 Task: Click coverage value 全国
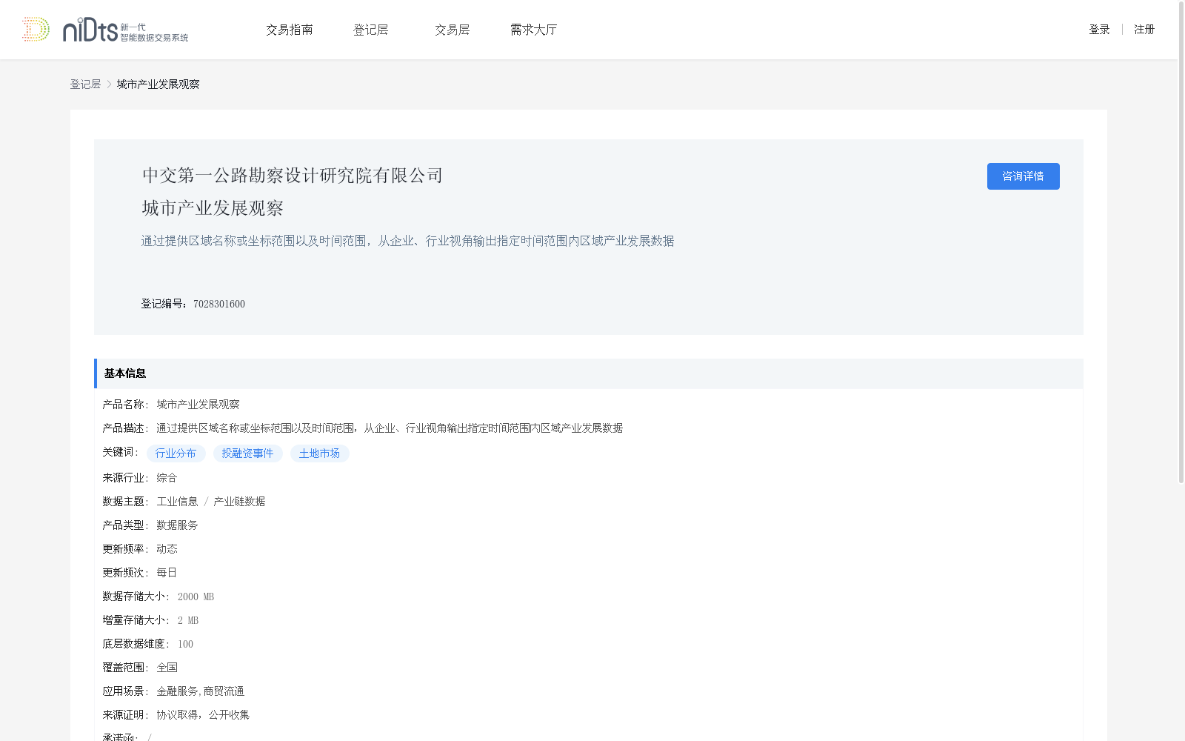(167, 668)
